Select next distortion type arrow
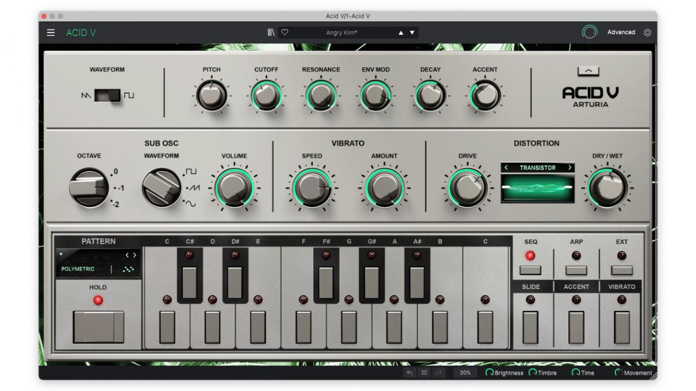 [570, 168]
